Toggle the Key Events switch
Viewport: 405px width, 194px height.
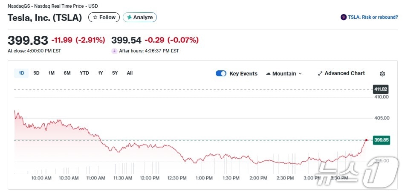point(221,73)
